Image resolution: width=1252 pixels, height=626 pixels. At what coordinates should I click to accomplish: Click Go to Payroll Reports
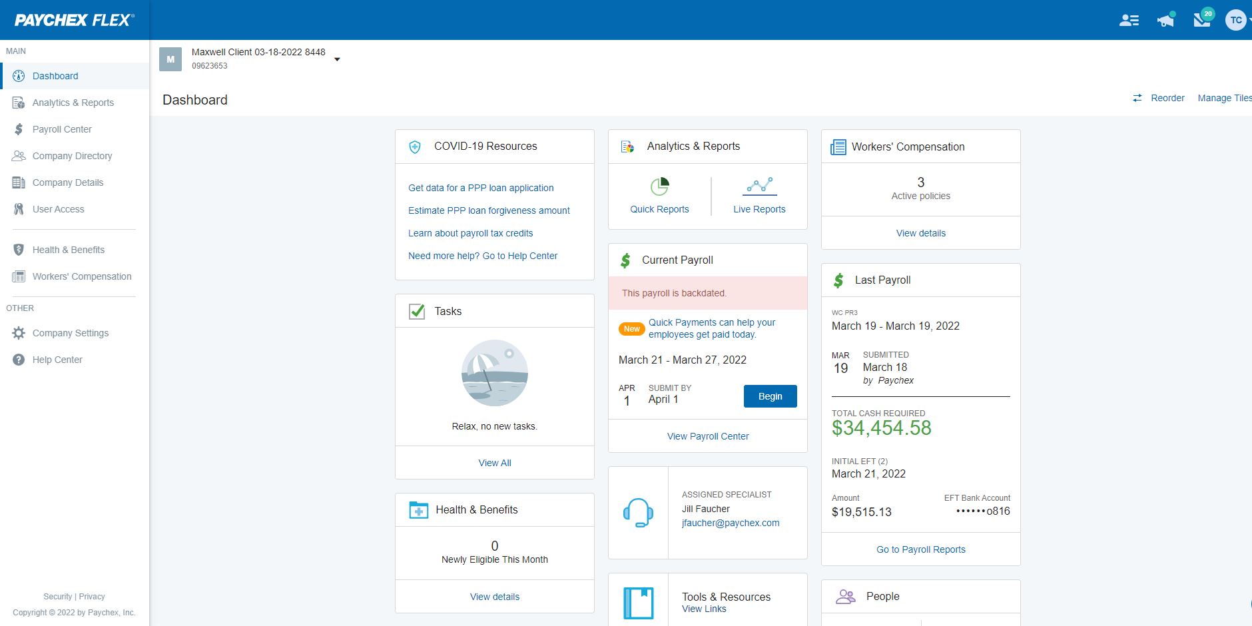(x=920, y=549)
